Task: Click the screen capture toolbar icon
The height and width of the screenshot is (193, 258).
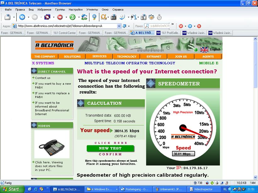Action: pos(114,17)
